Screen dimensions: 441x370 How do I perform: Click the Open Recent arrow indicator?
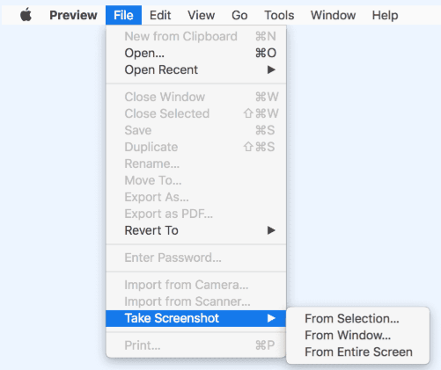click(271, 69)
